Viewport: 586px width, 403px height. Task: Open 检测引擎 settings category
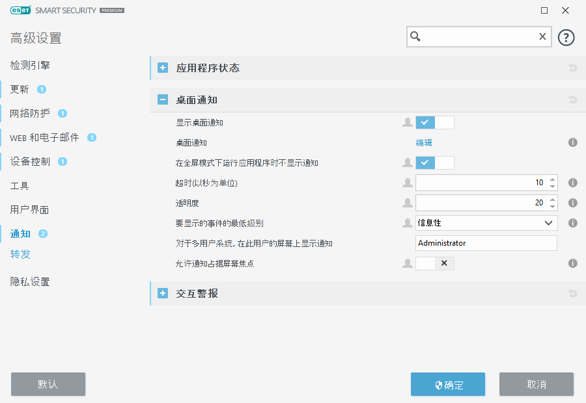[30, 65]
